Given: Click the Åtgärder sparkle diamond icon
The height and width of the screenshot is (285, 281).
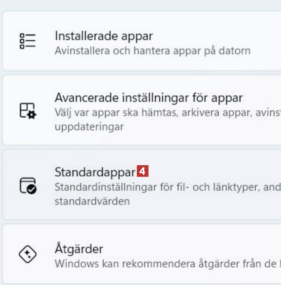Looking at the screenshot, I should 28,255.
